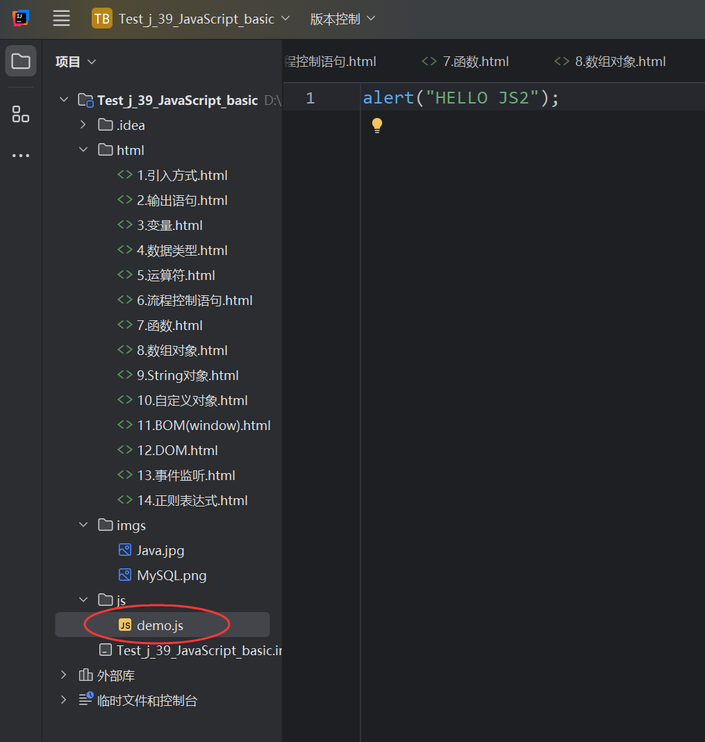Open the project name switcher dropdown
The height and width of the screenshot is (742, 705).
285,19
